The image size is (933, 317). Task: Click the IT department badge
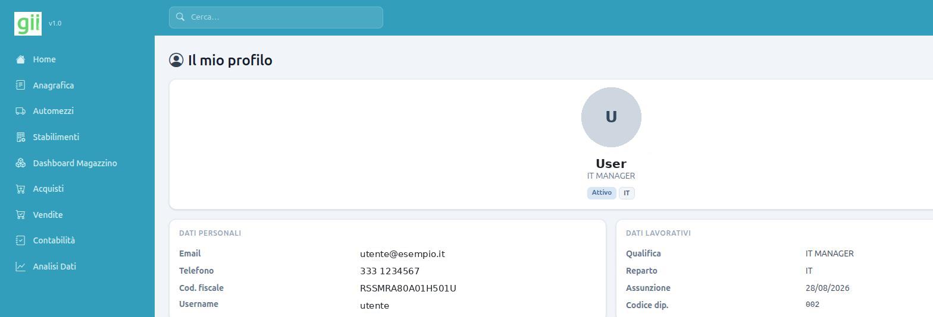627,193
